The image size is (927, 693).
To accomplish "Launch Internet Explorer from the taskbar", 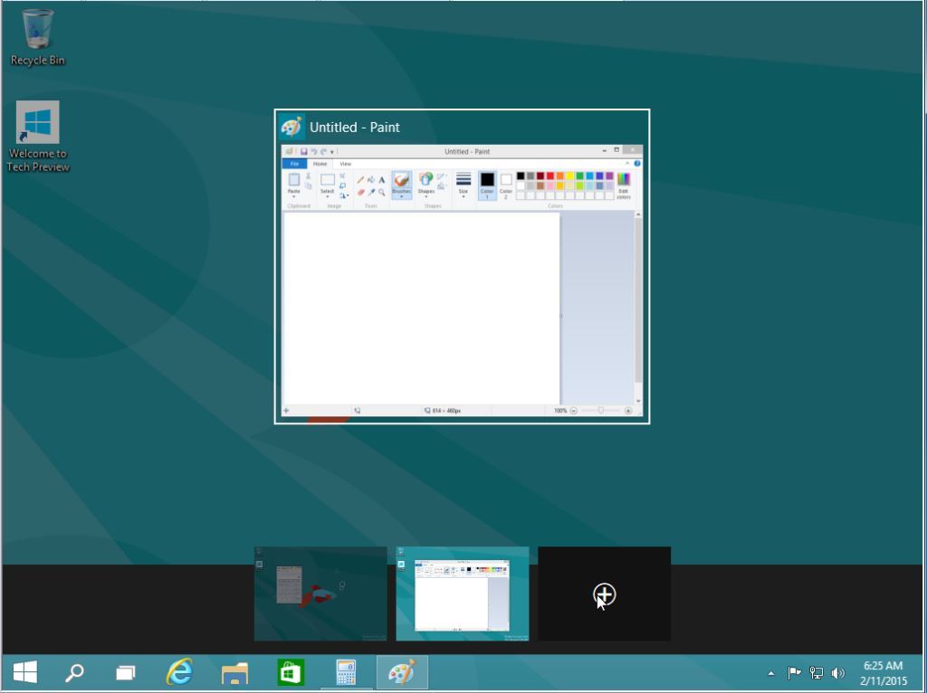I will click(179, 671).
